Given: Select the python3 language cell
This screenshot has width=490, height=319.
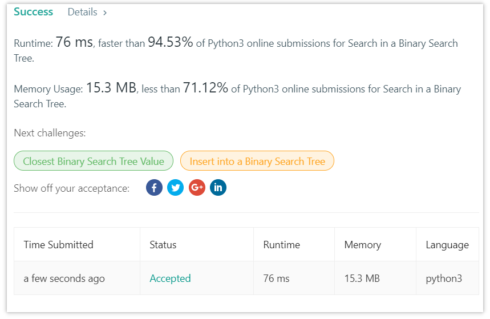Looking at the screenshot, I should pos(447,278).
